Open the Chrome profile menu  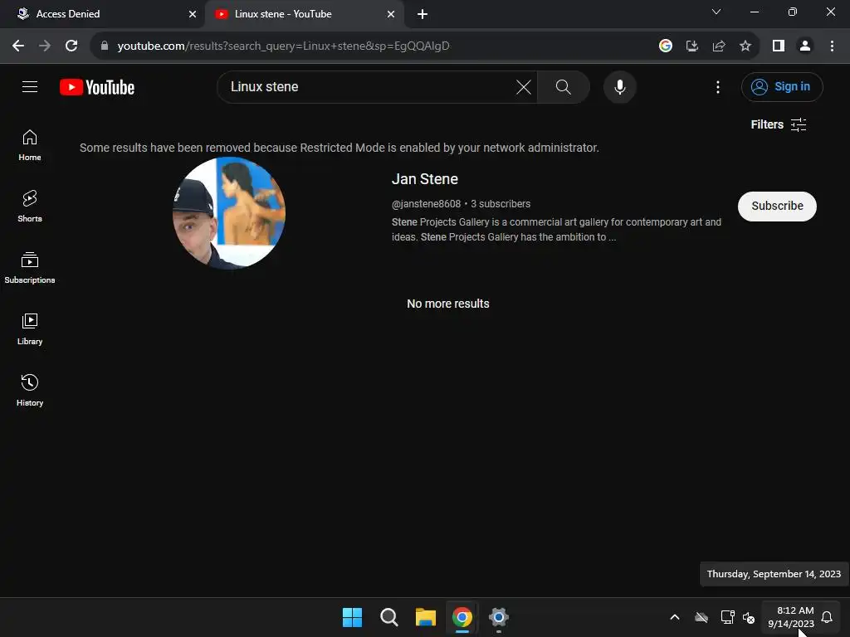click(805, 46)
